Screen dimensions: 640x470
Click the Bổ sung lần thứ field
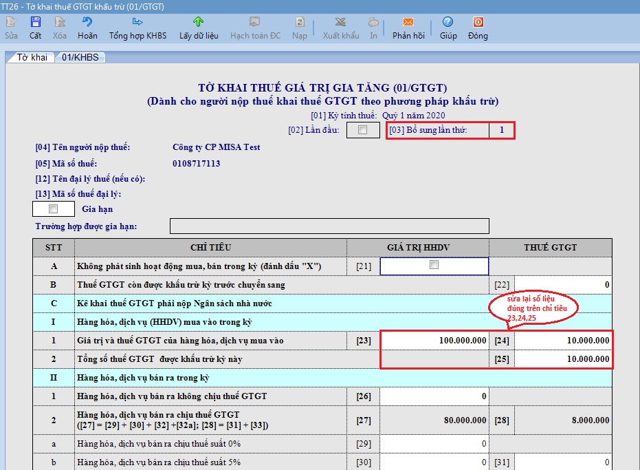coord(502,130)
